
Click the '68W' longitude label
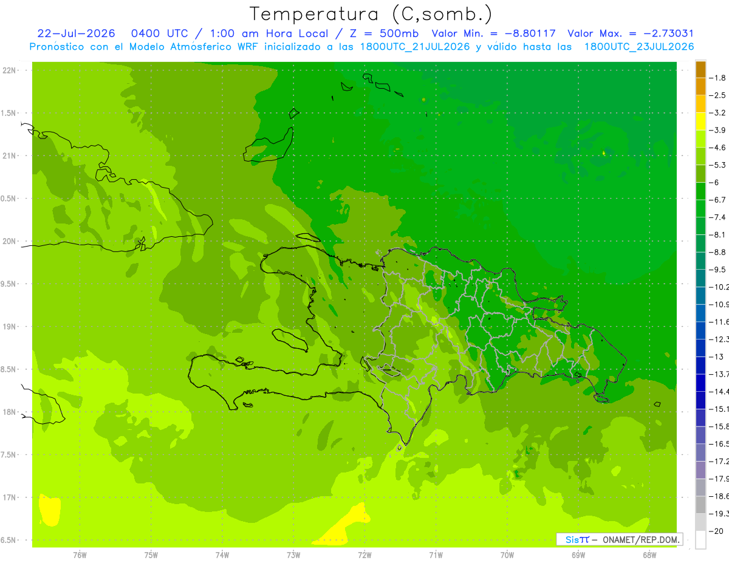pyautogui.click(x=649, y=554)
